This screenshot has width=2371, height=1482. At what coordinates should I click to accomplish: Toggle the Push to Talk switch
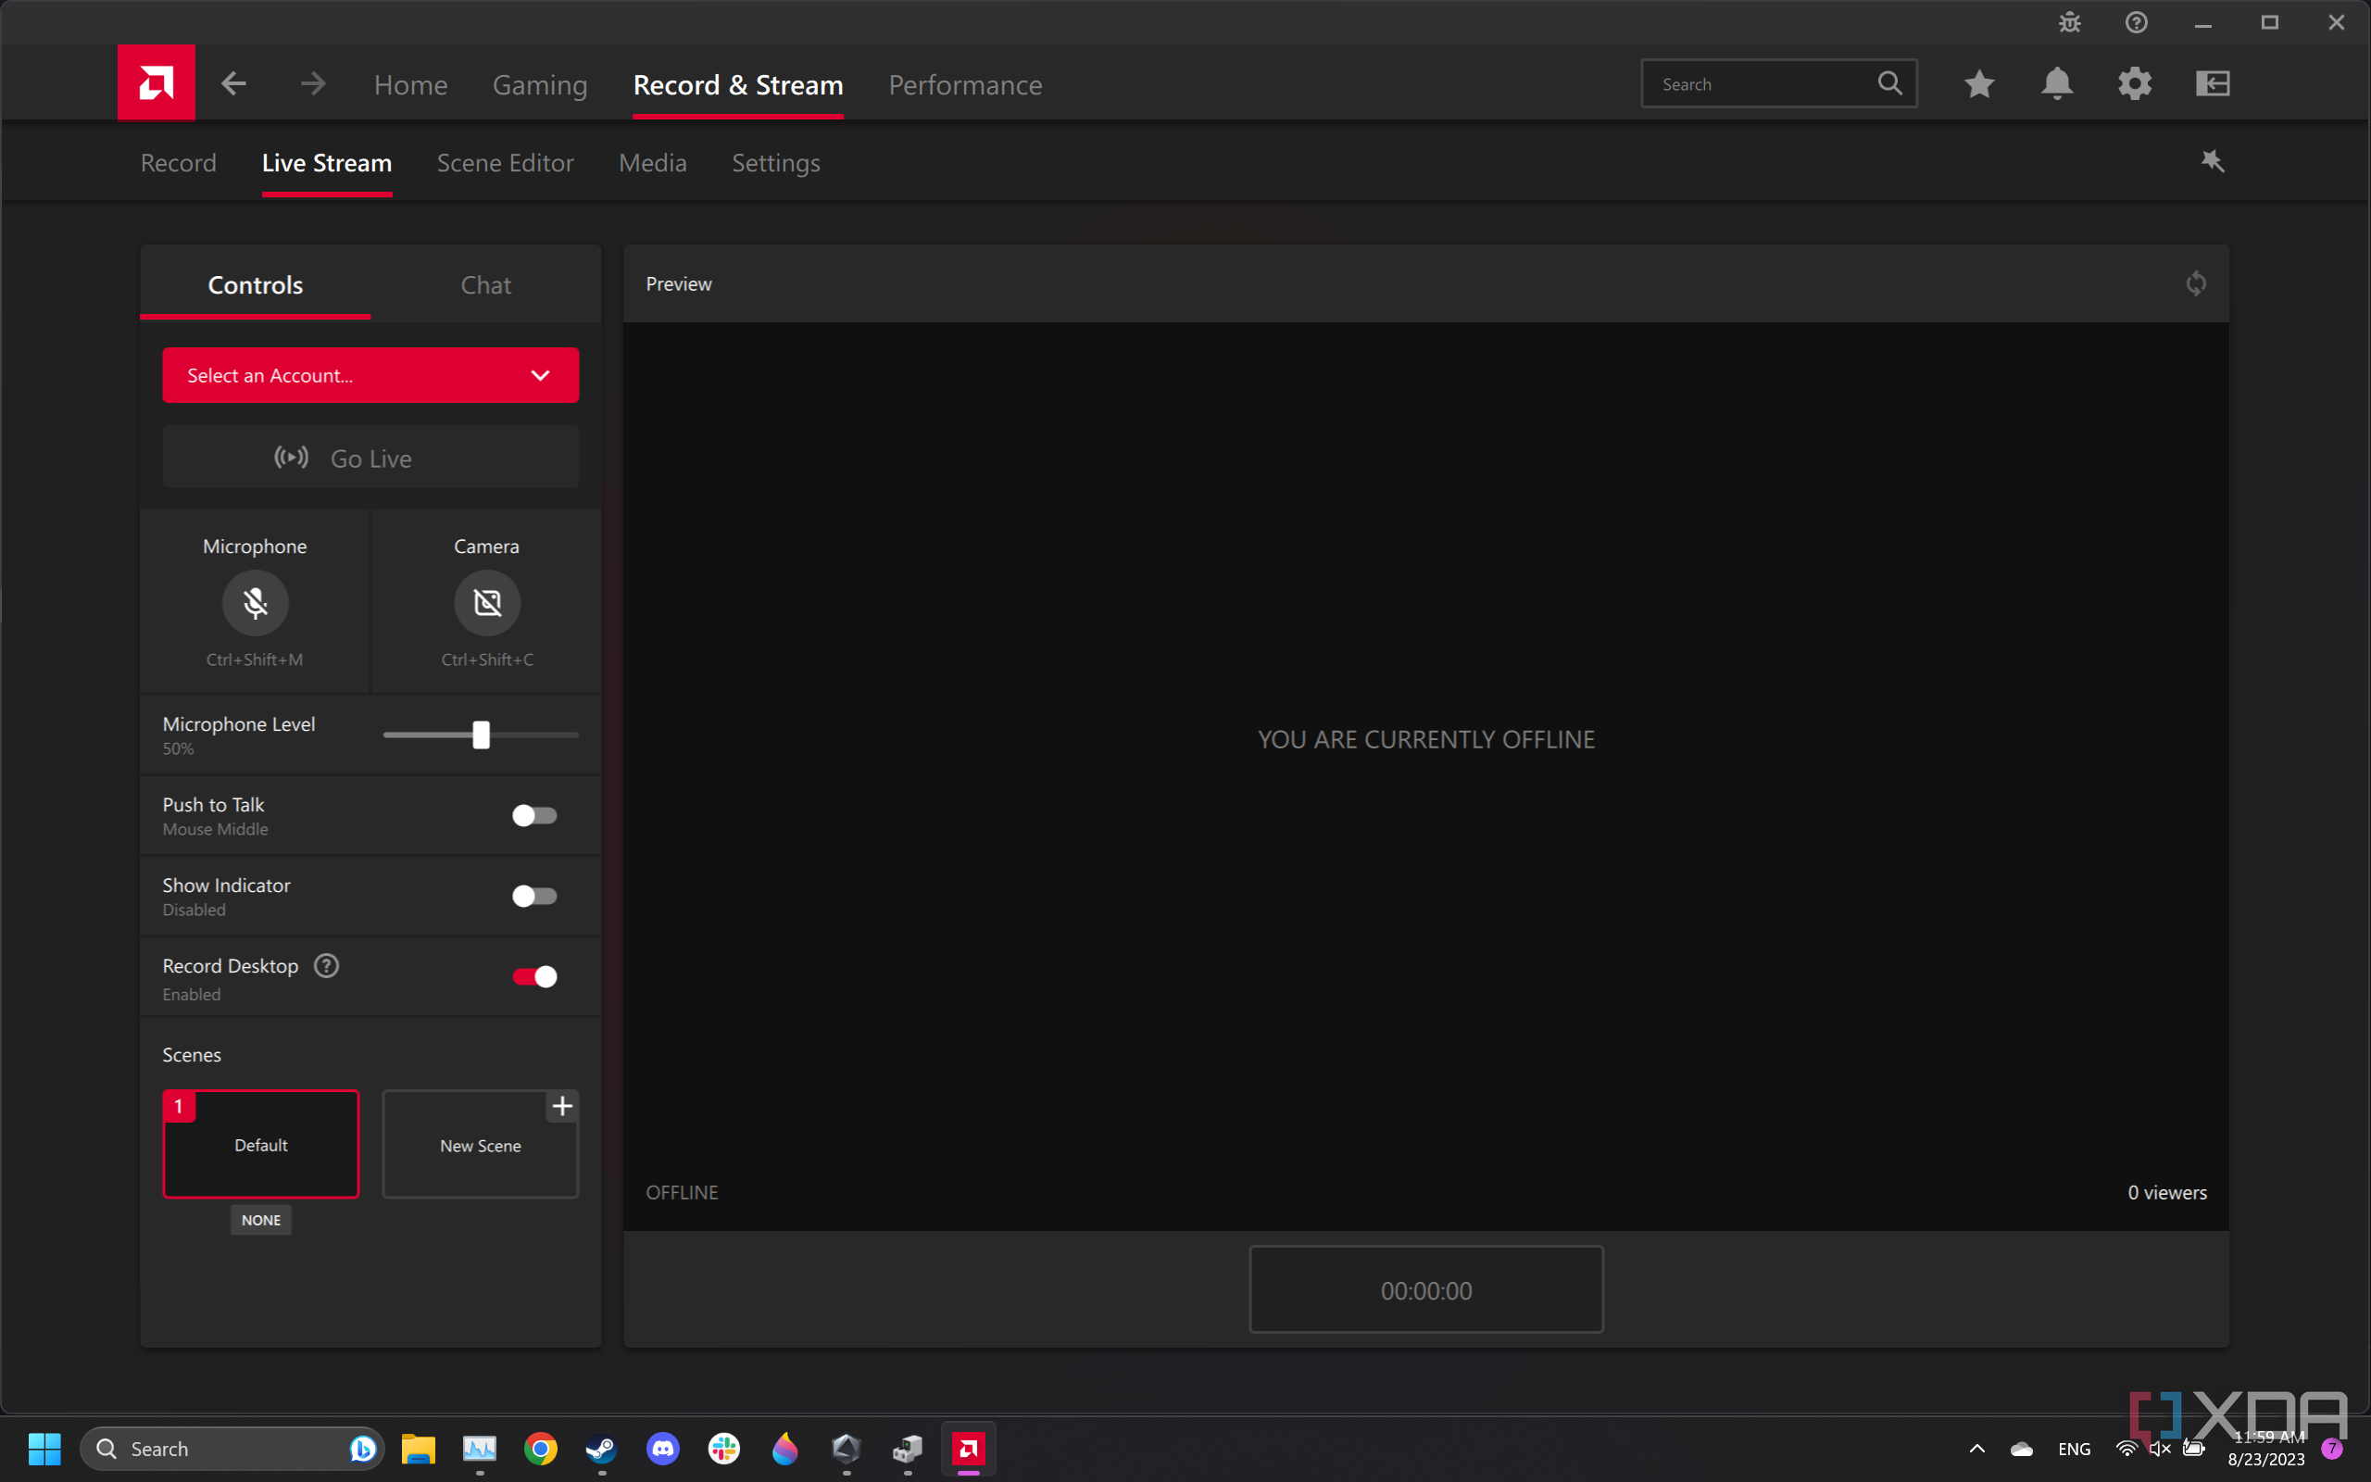pos(534,814)
